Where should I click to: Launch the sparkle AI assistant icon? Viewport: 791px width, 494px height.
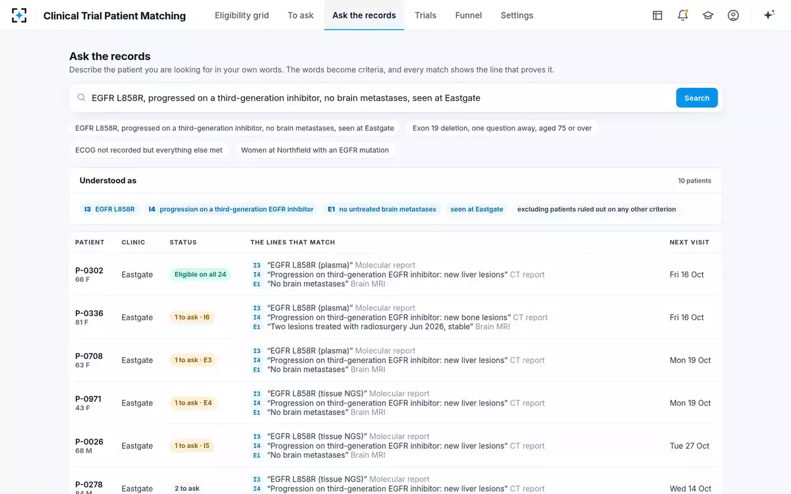[769, 15]
